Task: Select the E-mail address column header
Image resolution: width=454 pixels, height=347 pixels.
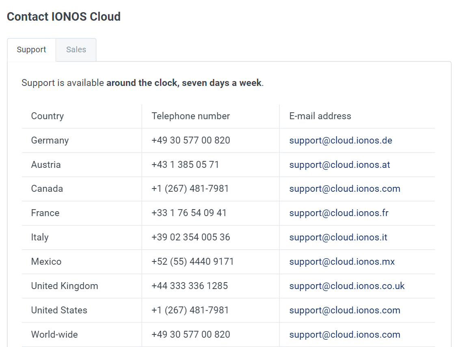Action: click(x=320, y=116)
